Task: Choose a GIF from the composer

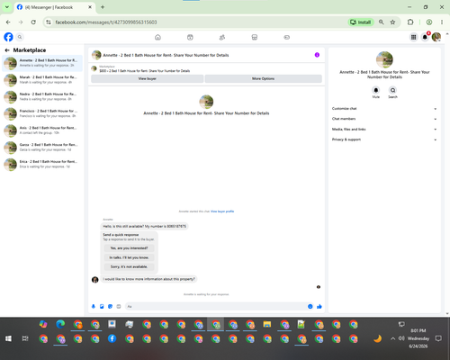Action: pyautogui.click(x=119, y=306)
